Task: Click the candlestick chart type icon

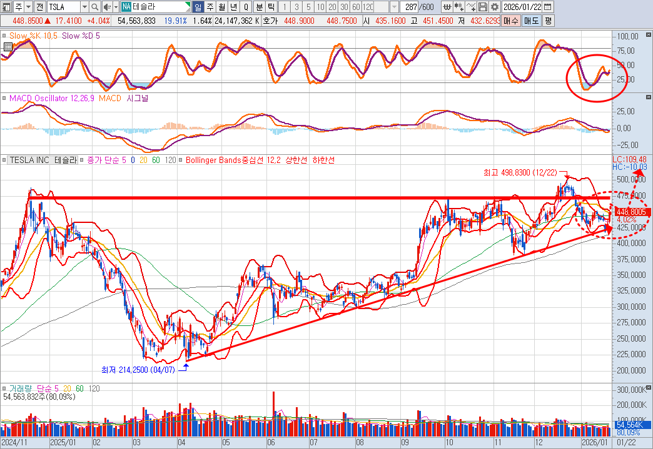Action: click(460, 7)
